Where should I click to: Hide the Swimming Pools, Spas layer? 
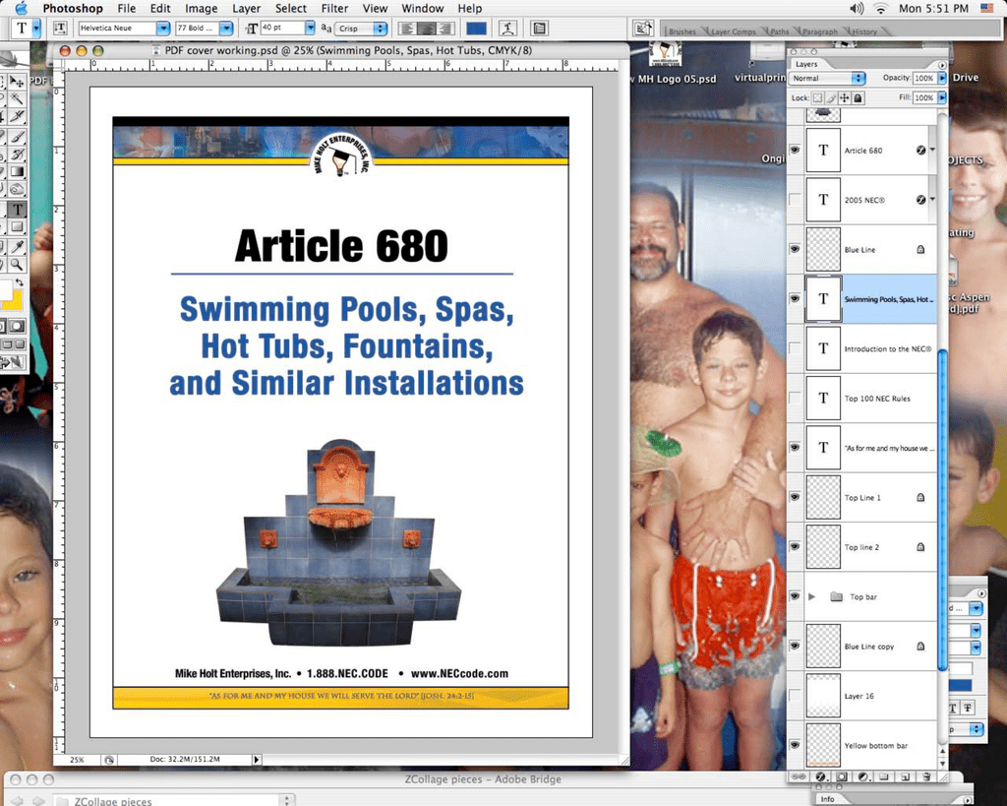point(795,298)
